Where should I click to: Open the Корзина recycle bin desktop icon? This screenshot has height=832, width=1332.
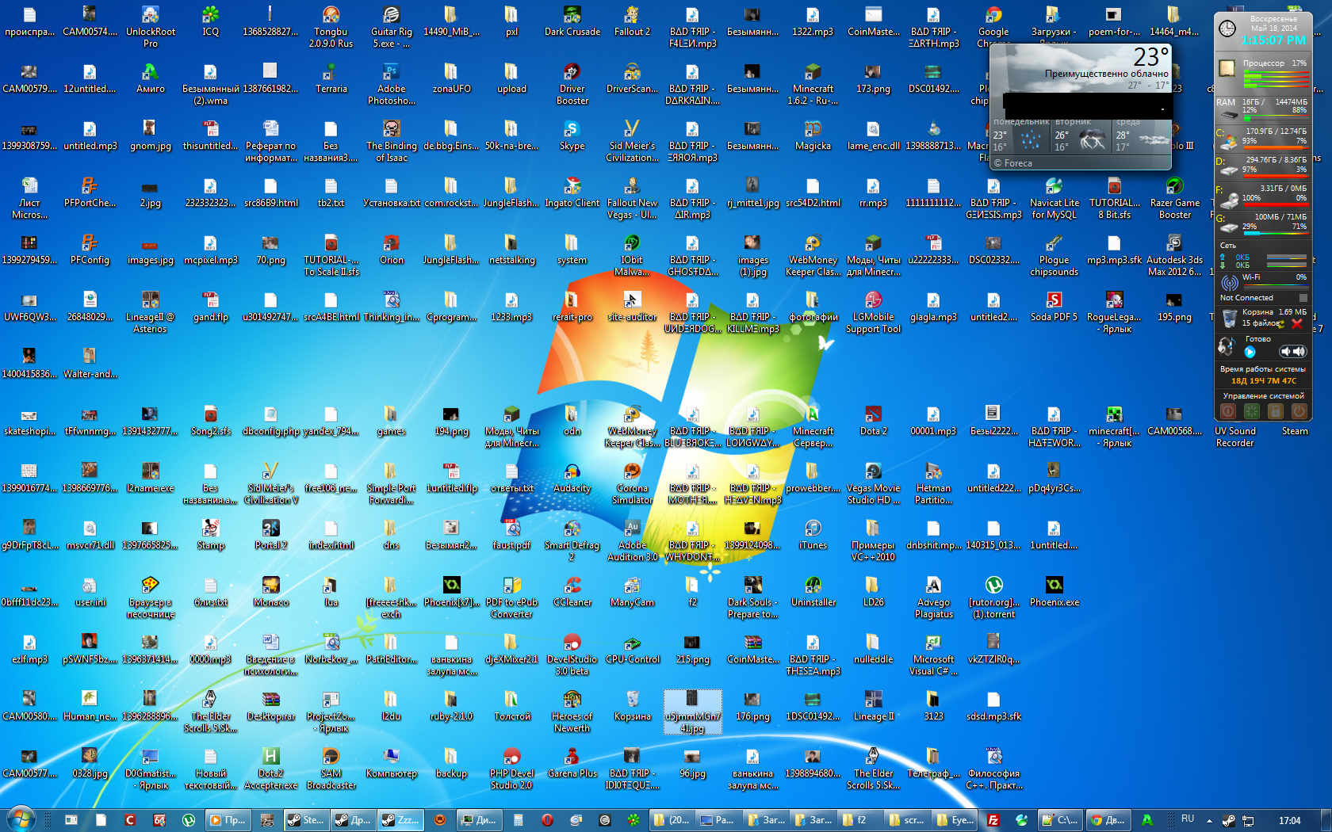(632, 705)
